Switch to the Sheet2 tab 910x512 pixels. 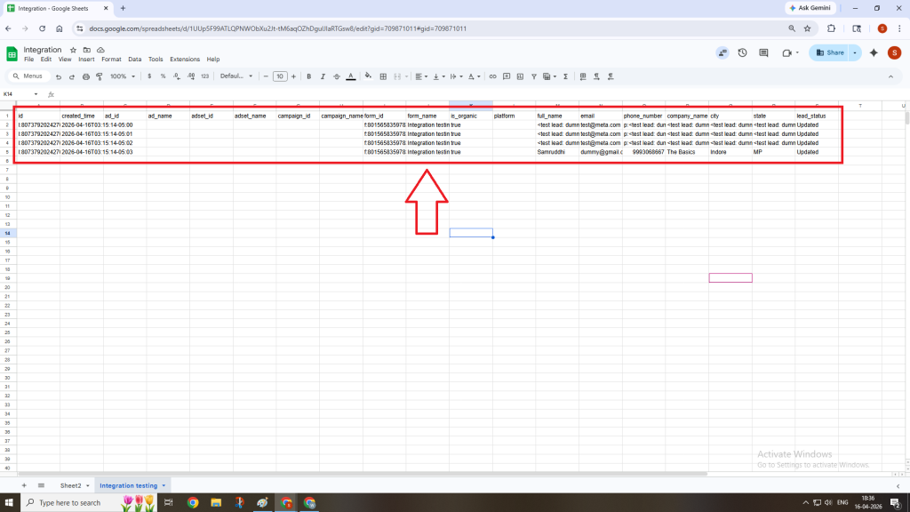pyautogui.click(x=70, y=486)
